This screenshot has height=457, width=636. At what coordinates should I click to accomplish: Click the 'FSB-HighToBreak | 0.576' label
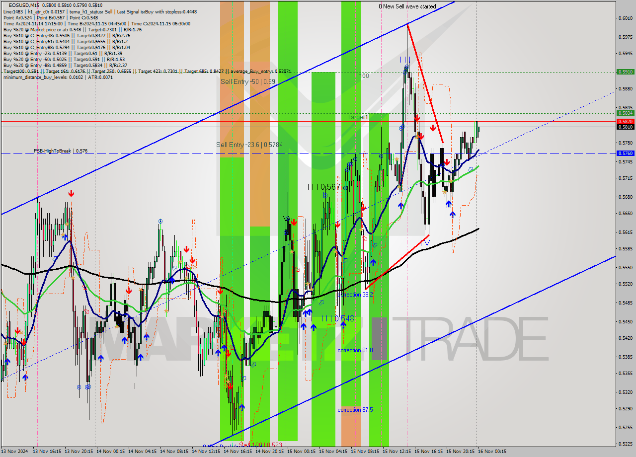pos(61,151)
